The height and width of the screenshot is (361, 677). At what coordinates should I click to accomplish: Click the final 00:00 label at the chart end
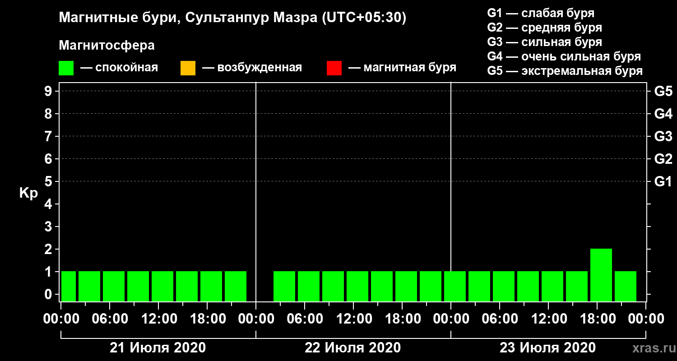tap(645, 319)
